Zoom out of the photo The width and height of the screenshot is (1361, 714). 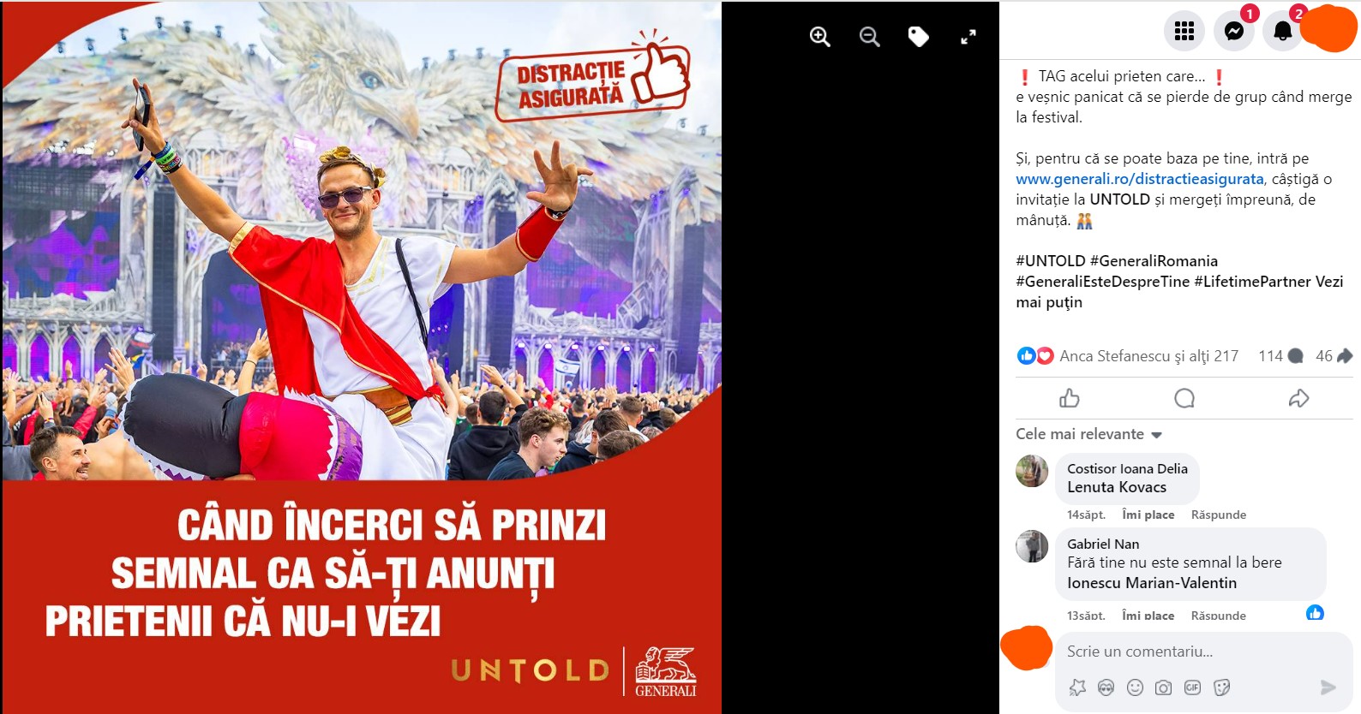pyautogui.click(x=870, y=37)
